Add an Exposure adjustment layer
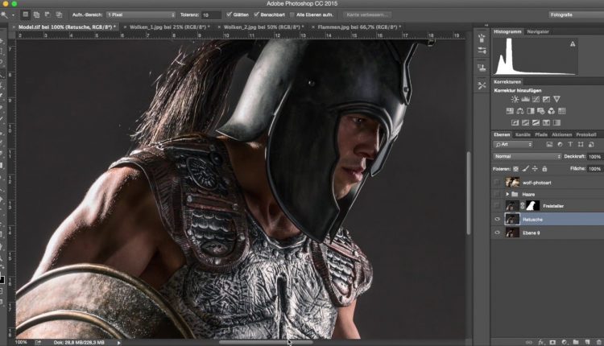The width and height of the screenshot is (604, 346). tap(546, 99)
